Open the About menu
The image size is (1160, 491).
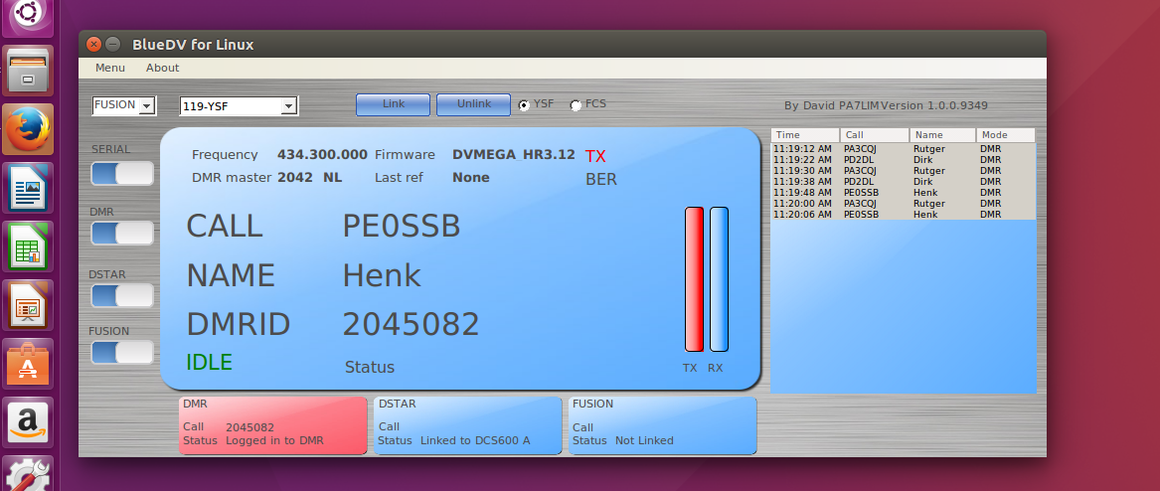[162, 68]
